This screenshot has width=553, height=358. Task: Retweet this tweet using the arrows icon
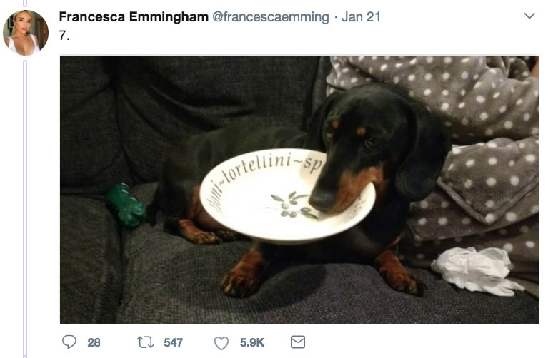pyautogui.click(x=146, y=342)
